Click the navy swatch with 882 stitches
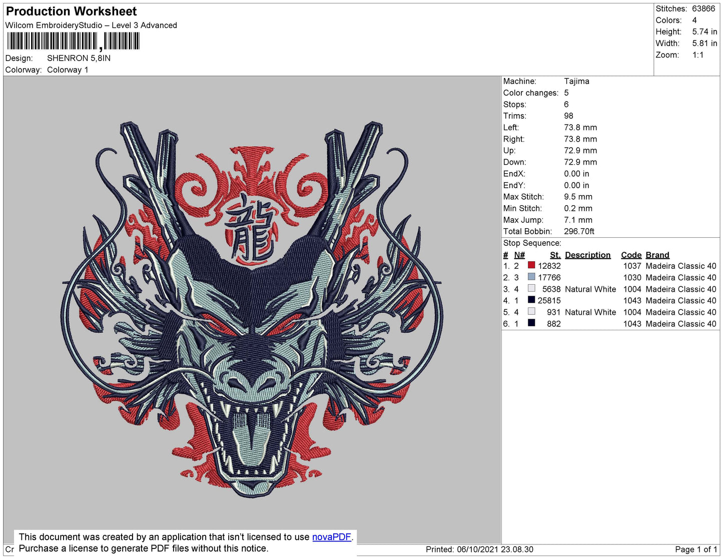The height and width of the screenshot is (559, 723). 531,323
